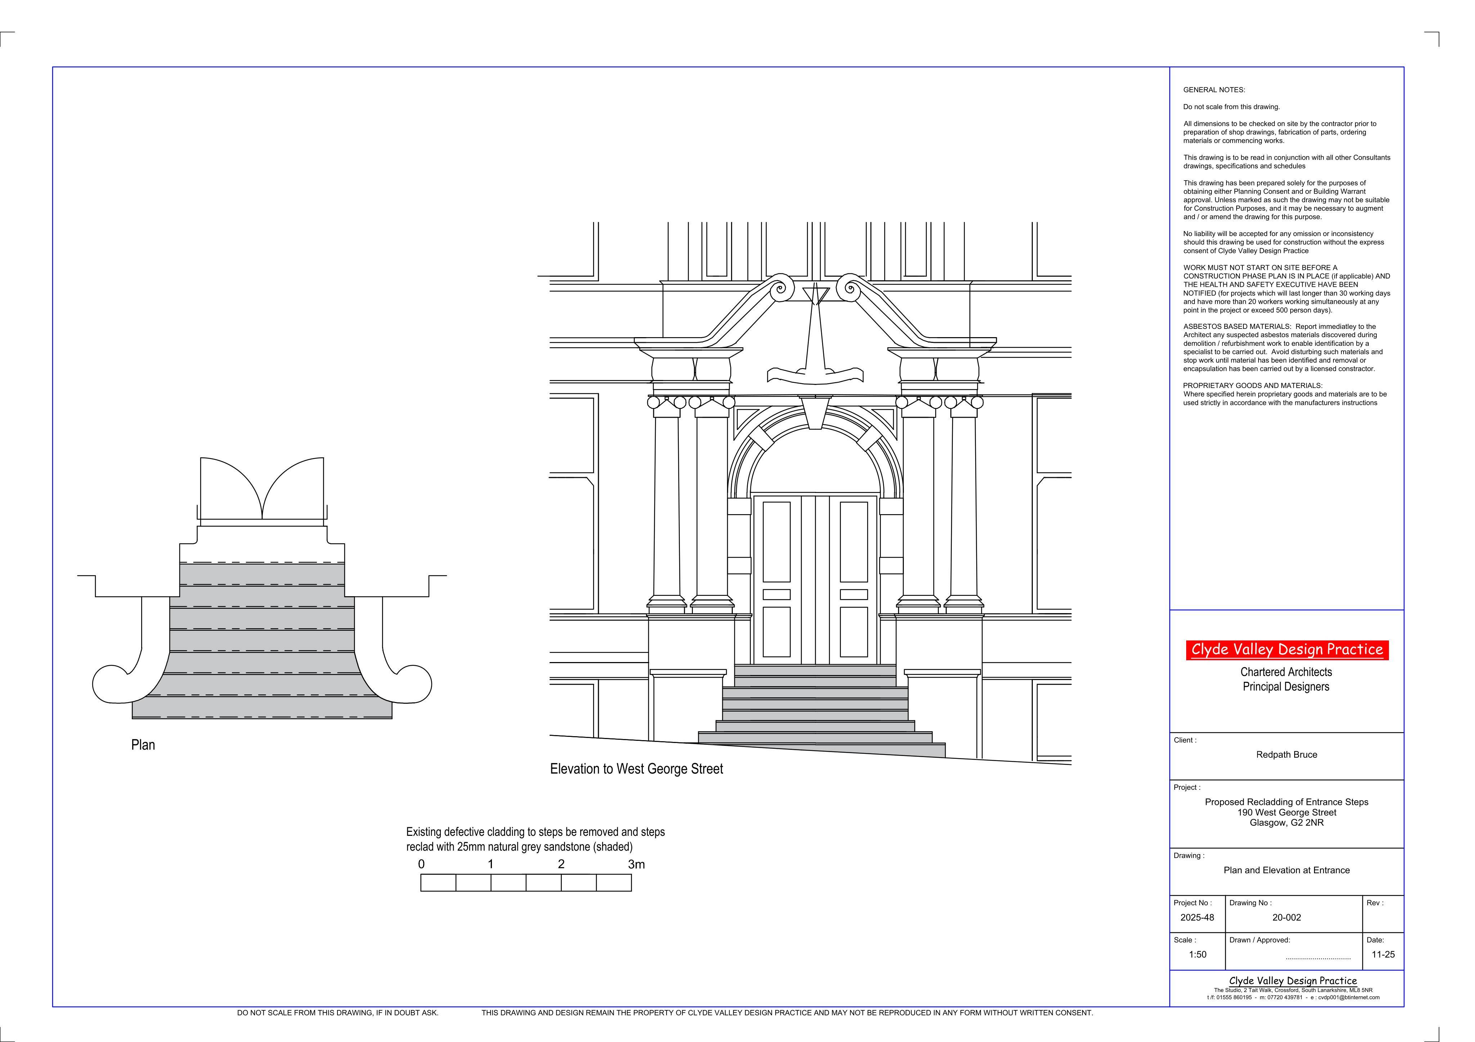Click the 'Principal Designers' text
Screen dimensions: 1475x1042
(x=1286, y=686)
